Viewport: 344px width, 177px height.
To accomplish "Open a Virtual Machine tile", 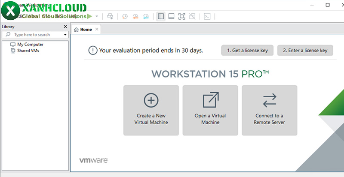I will click(x=210, y=110).
